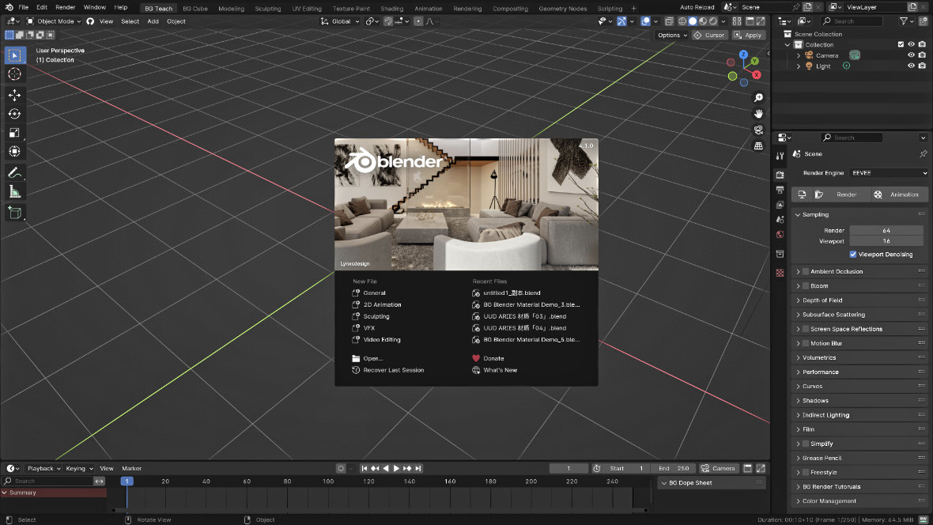Screen dimensions: 933x525
Task: Open the Edit menu
Action: click(x=42, y=8)
